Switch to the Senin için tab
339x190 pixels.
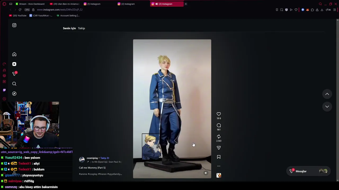[69, 28]
